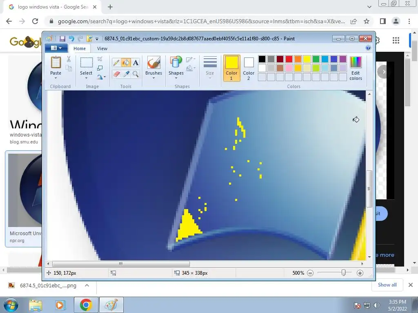Click the volume speaker tray icon
This screenshot has height=313, width=418.
tap(377, 305)
